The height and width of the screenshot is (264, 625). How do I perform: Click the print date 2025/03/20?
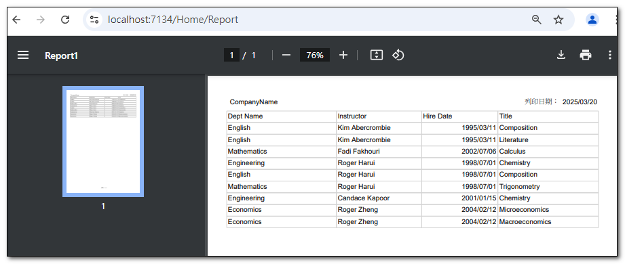(x=580, y=102)
